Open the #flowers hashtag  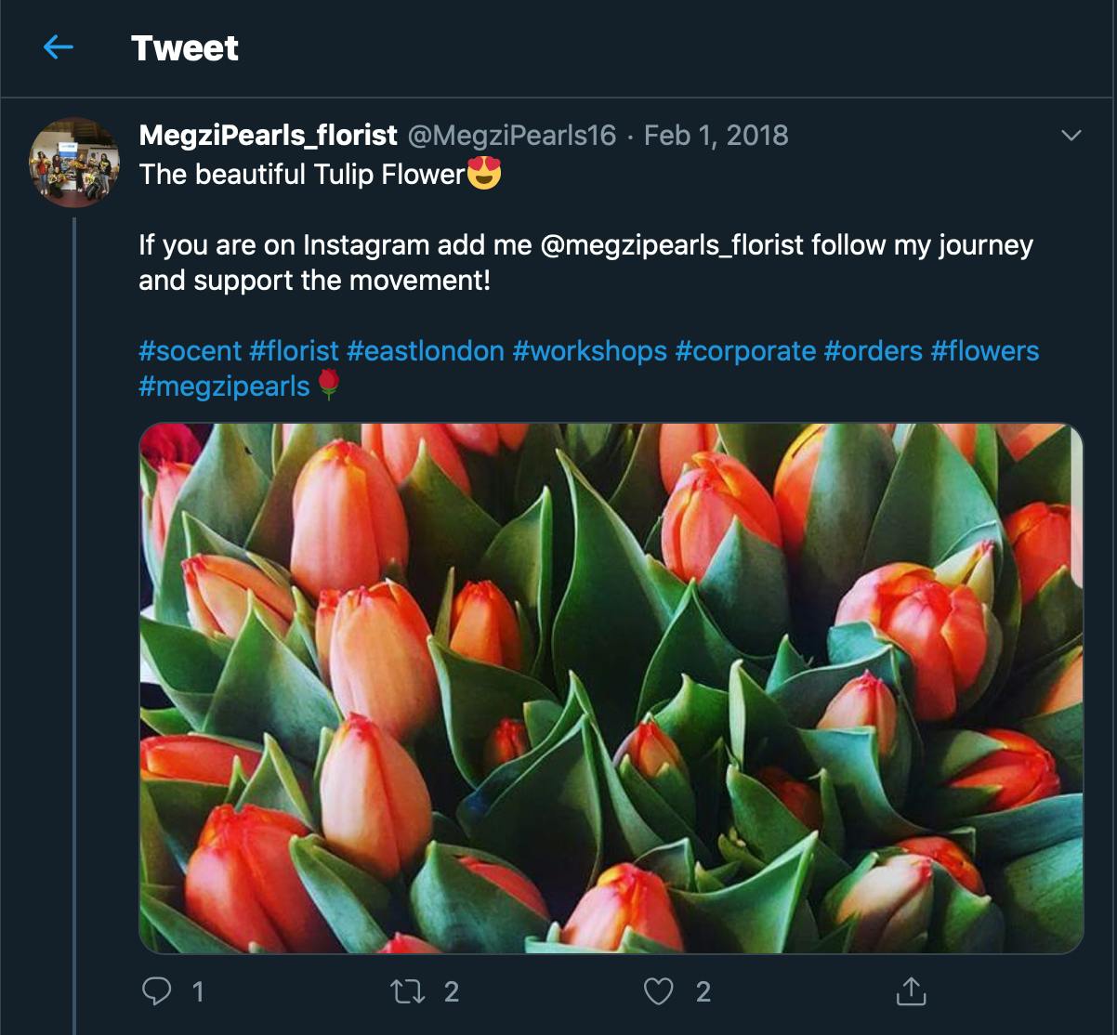pos(985,351)
